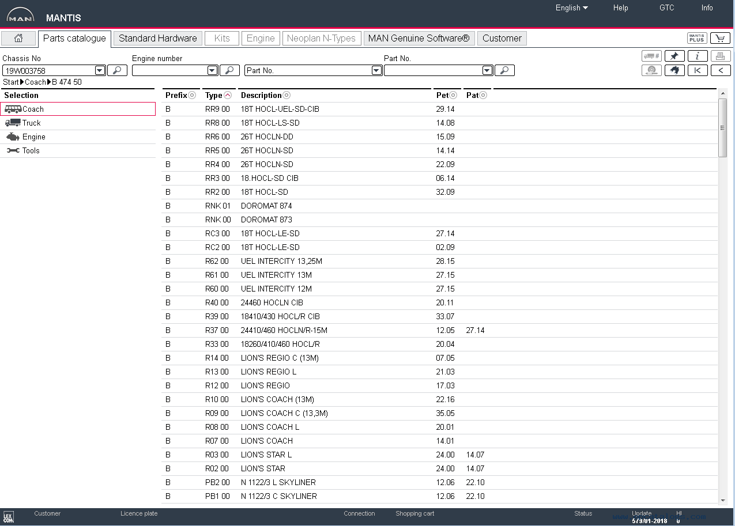Switch to the Standard Hardware tab
735x526 pixels.
(158, 38)
